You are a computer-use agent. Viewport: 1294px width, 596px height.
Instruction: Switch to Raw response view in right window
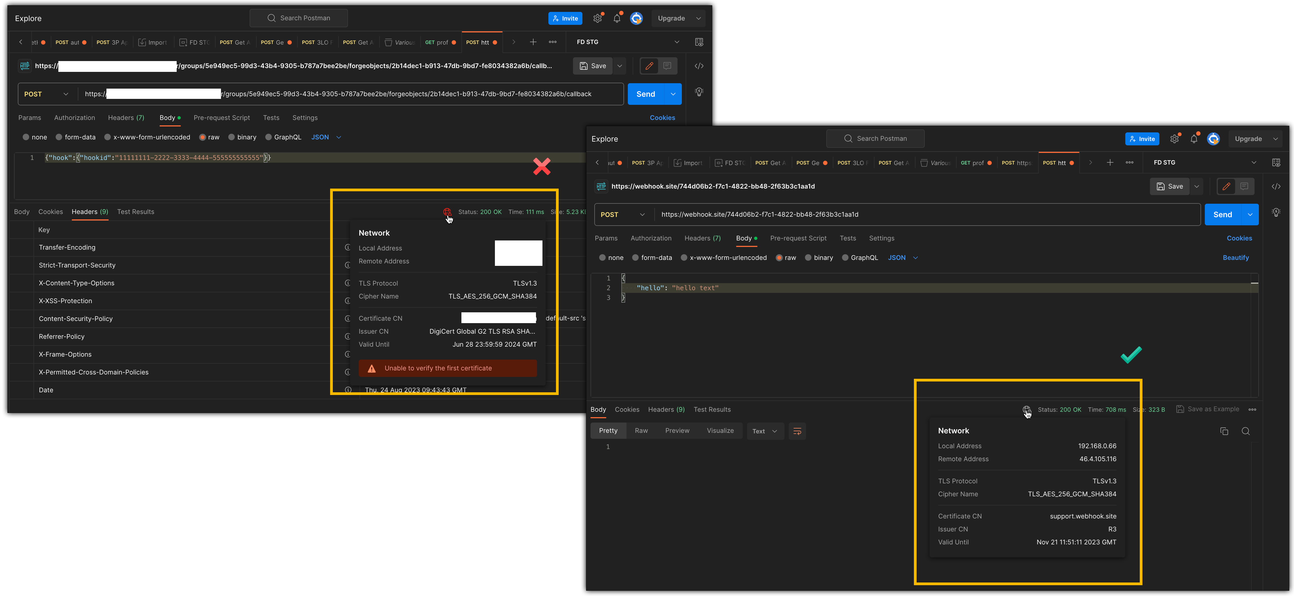point(641,431)
